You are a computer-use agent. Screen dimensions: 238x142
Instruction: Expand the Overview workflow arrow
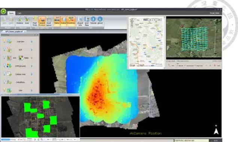pos(32,42)
